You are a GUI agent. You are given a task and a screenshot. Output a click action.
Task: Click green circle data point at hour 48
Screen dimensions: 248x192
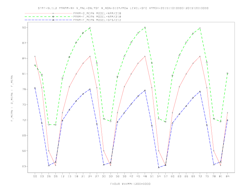tap(145, 28)
